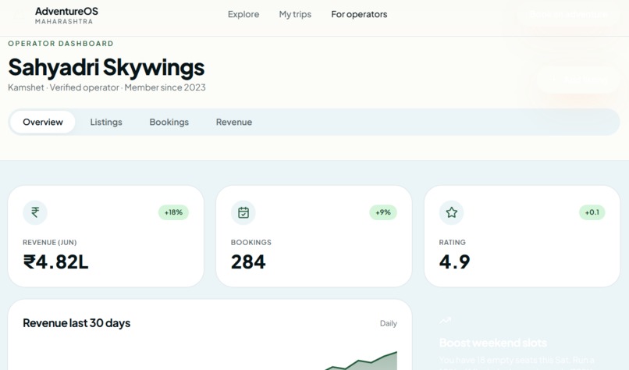Switch to the Revenue tab
The image size is (629, 370).
point(234,122)
